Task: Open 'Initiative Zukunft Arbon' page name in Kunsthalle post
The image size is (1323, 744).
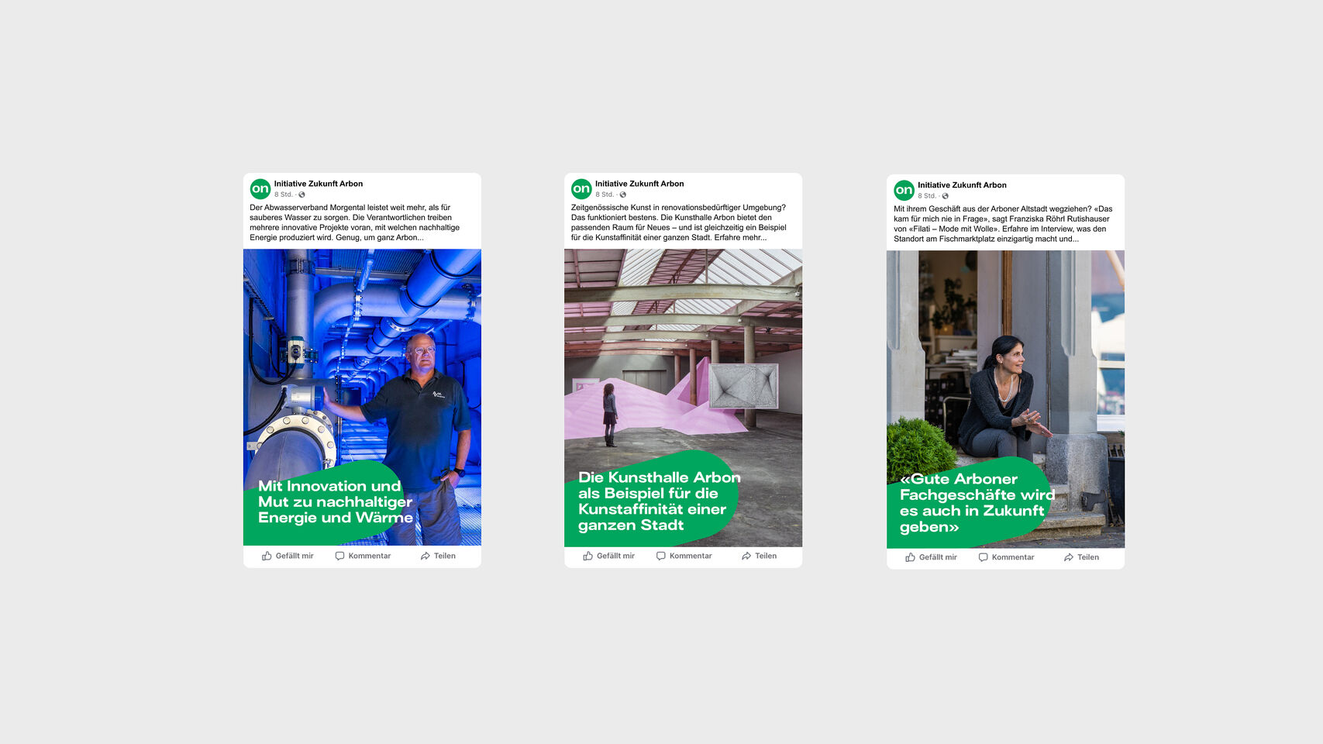Action: (x=639, y=184)
